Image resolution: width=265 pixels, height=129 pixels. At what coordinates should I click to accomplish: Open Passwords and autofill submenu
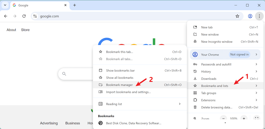tap(226, 64)
